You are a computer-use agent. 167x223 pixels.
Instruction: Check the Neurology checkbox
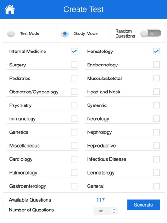coord(156,118)
